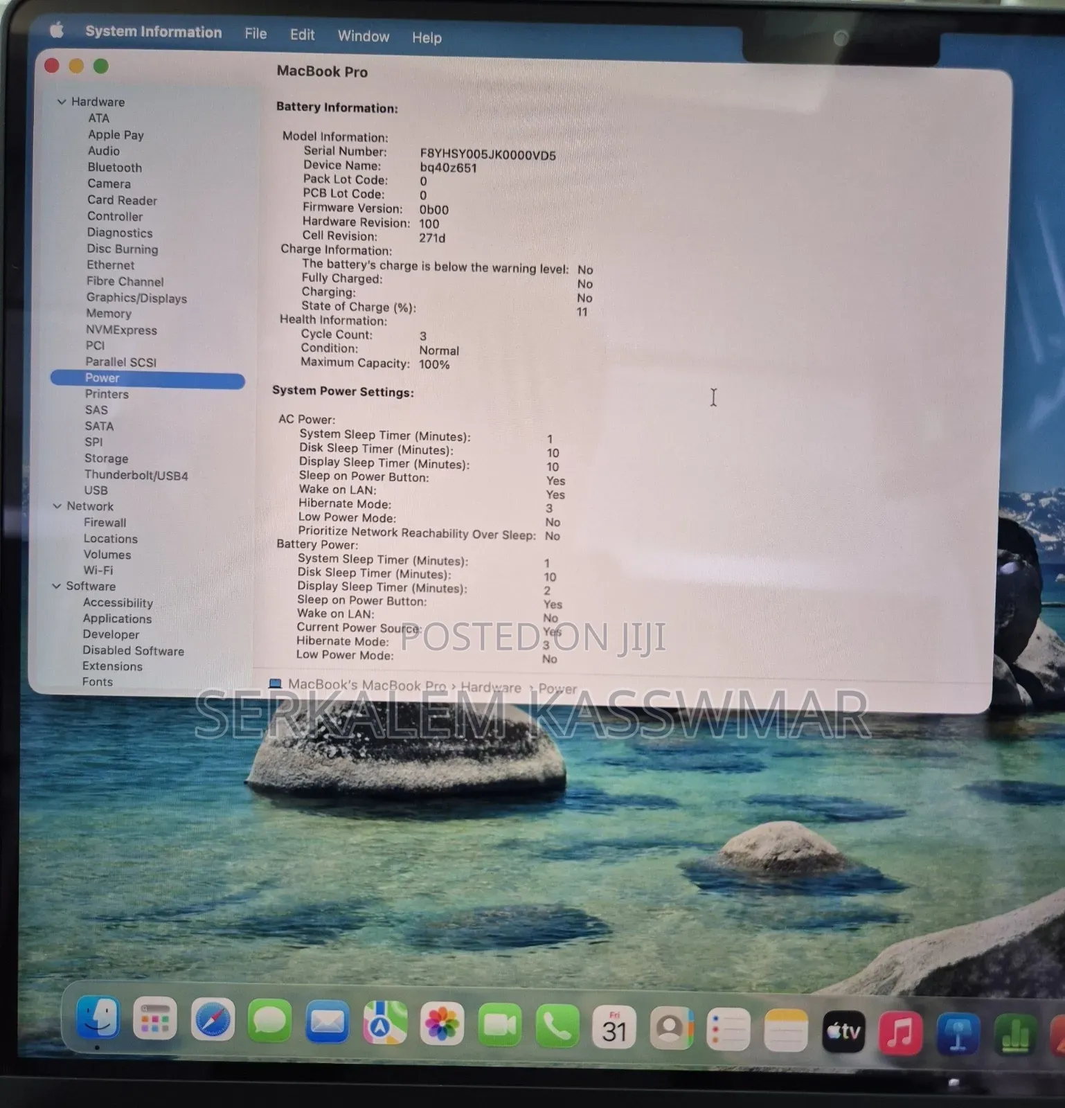Click the Condition value Normal
Image resolution: width=1065 pixels, height=1108 pixels.
coord(439,350)
